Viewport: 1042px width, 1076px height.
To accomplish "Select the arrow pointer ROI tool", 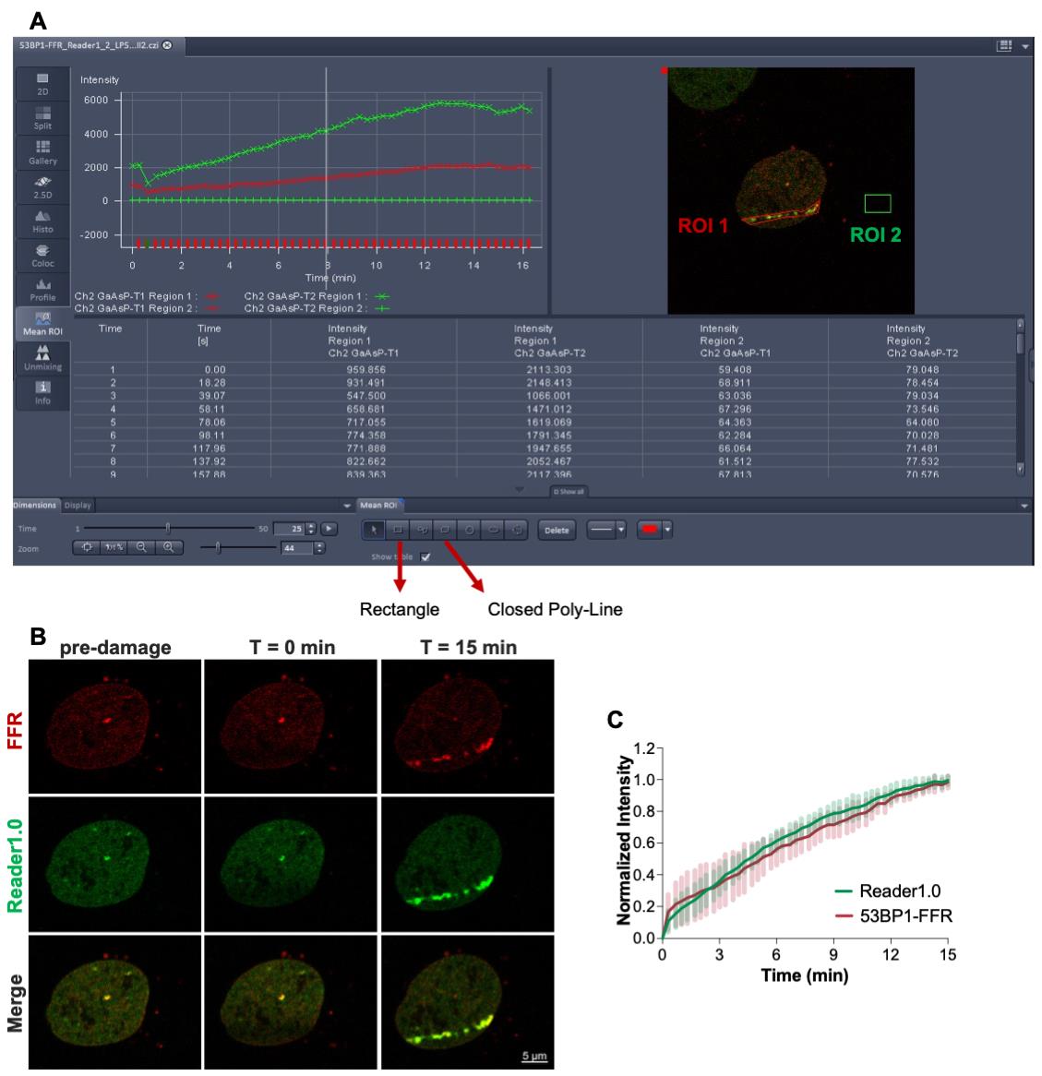I will coord(374,530).
